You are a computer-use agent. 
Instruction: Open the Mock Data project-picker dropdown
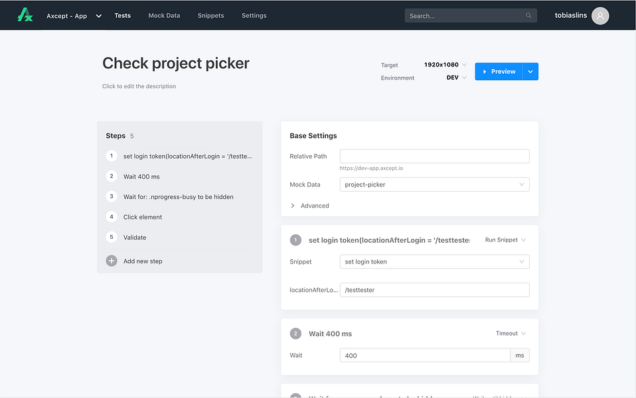434,184
